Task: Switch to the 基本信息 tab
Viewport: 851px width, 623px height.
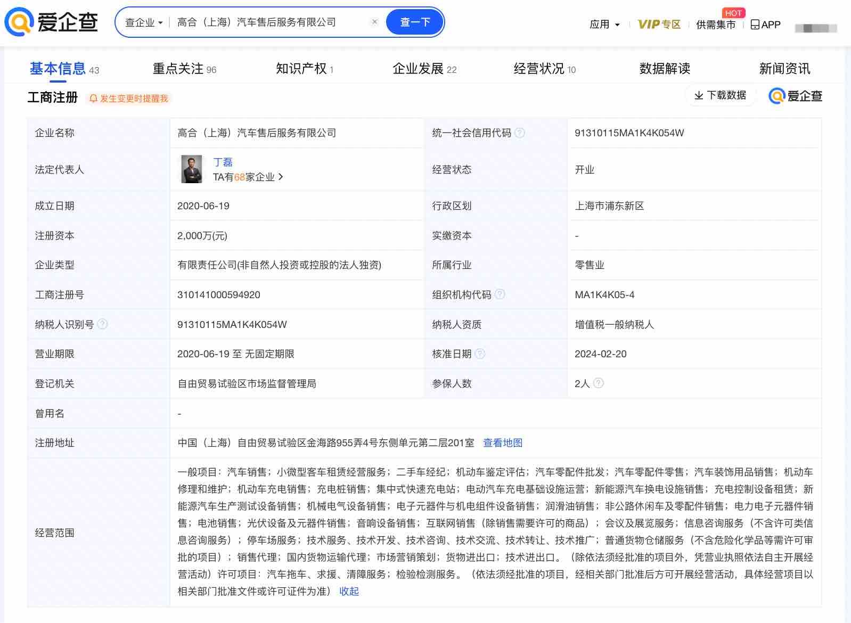Action: [x=64, y=69]
